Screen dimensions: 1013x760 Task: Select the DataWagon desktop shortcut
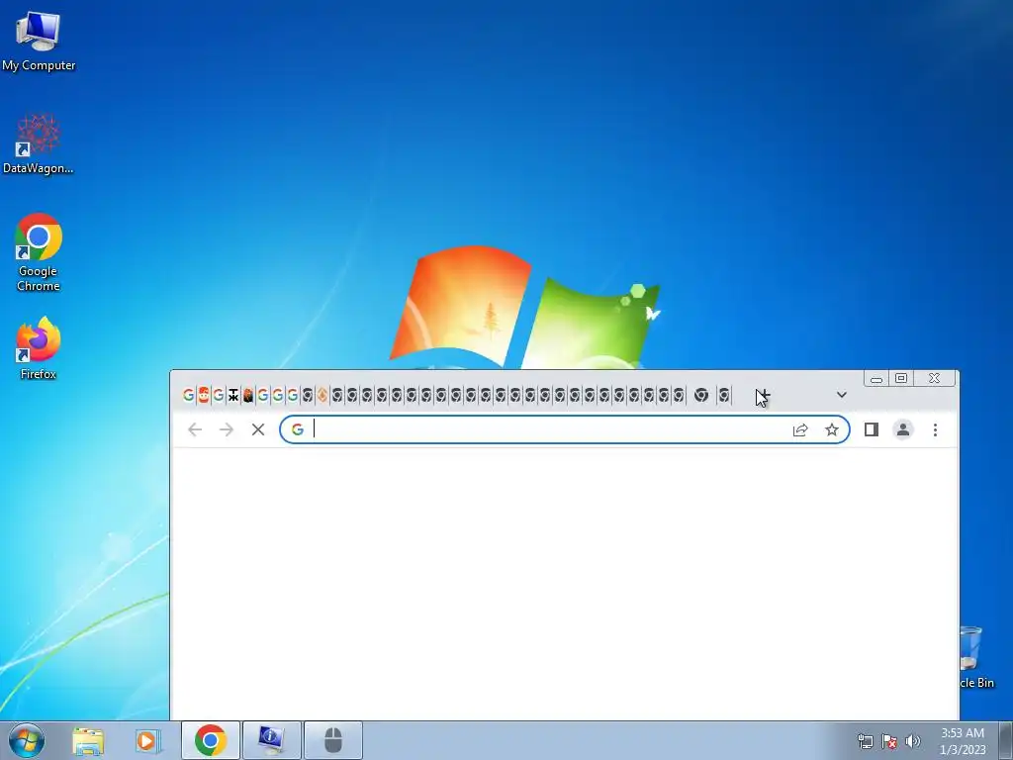[39, 144]
